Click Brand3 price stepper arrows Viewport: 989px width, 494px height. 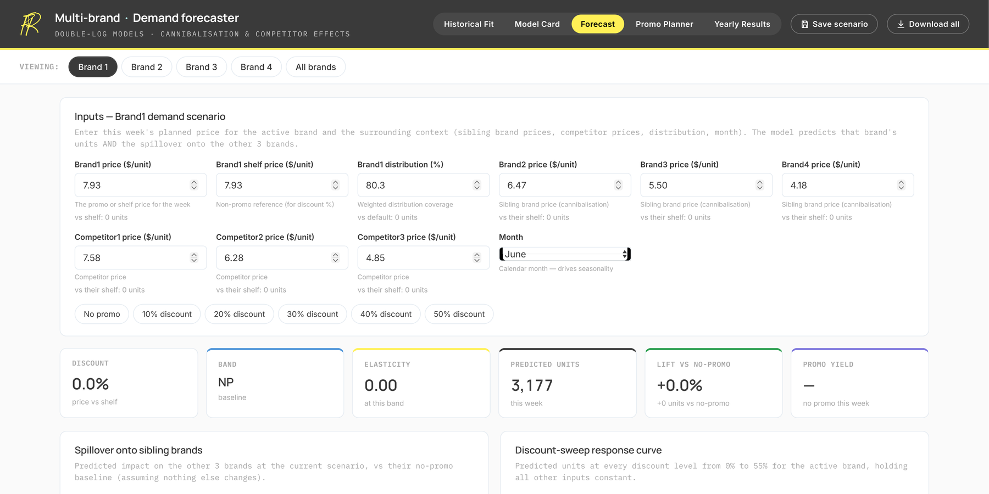tap(760, 185)
